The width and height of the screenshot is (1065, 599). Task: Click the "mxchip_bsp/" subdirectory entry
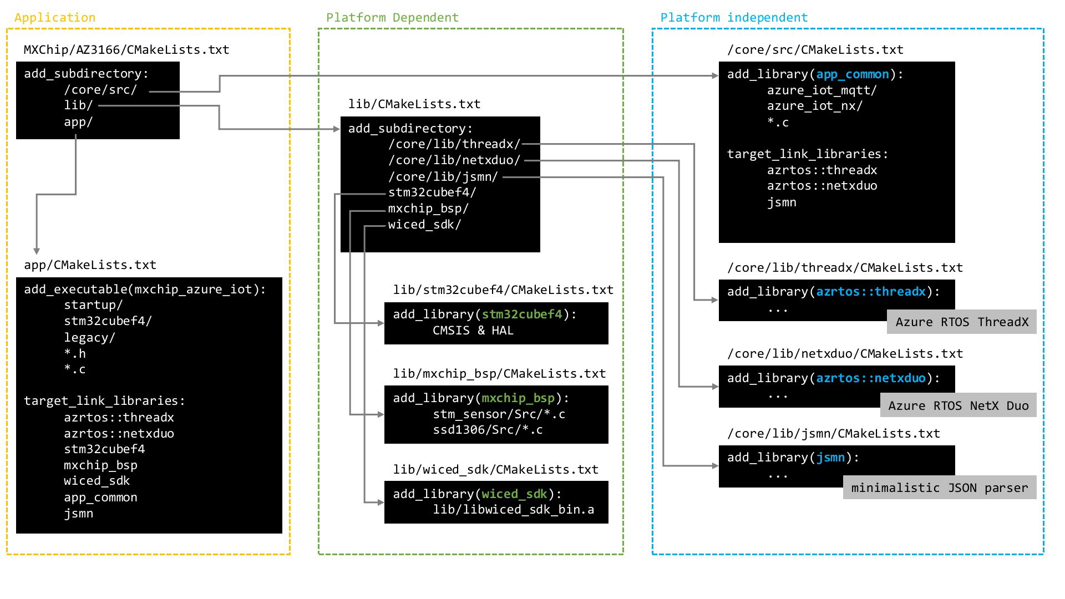[428, 209]
